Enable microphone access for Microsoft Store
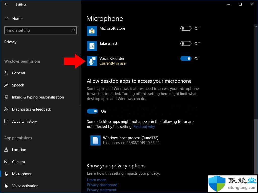 [186, 29]
